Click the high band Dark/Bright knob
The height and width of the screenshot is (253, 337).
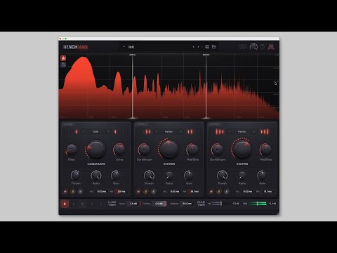[217, 150]
